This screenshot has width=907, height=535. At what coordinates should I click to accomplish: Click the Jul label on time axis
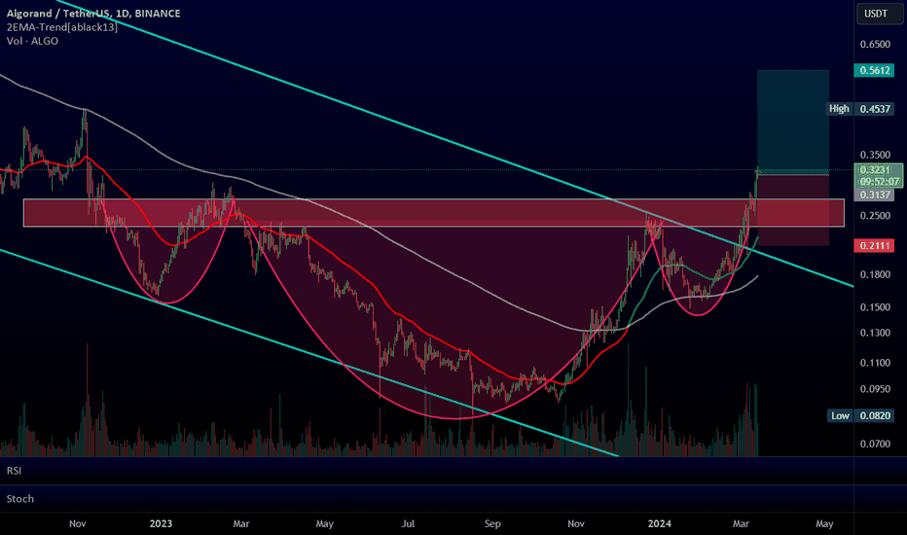[x=409, y=523]
